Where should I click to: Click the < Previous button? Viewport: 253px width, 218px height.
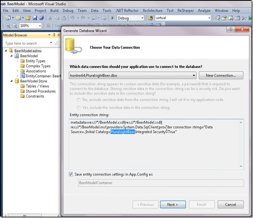pos(146,205)
